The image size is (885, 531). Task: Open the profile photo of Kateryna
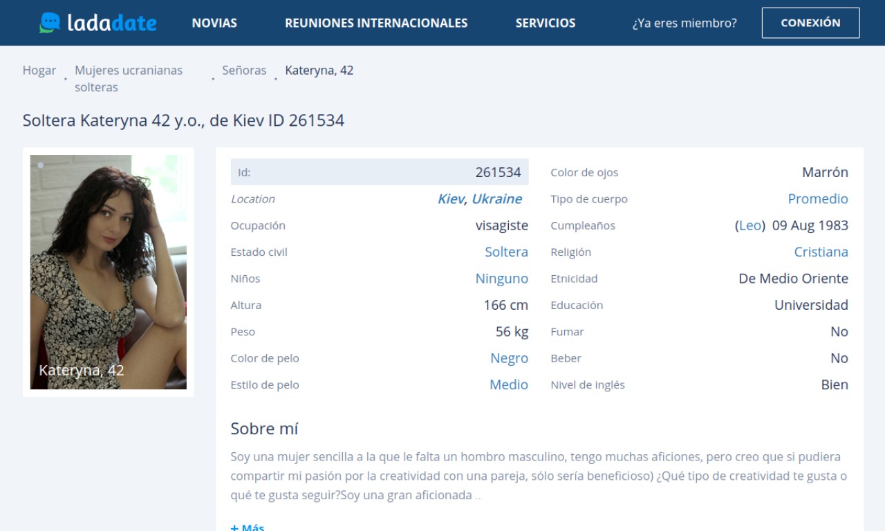[x=108, y=272]
